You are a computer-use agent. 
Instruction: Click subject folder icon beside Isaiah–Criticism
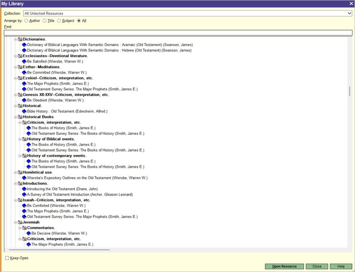pos(20,200)
